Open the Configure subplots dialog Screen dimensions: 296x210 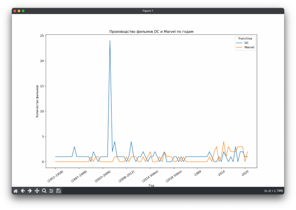tap(51, 191)
